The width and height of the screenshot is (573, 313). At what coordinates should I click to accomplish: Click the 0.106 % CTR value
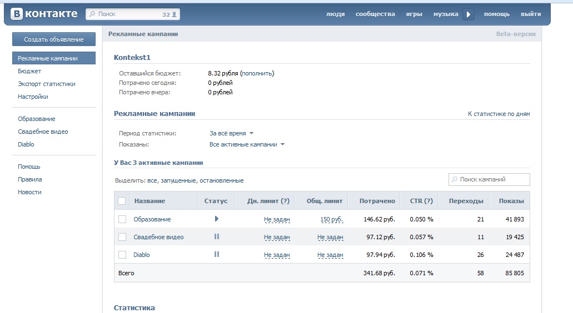coord(421,255)
